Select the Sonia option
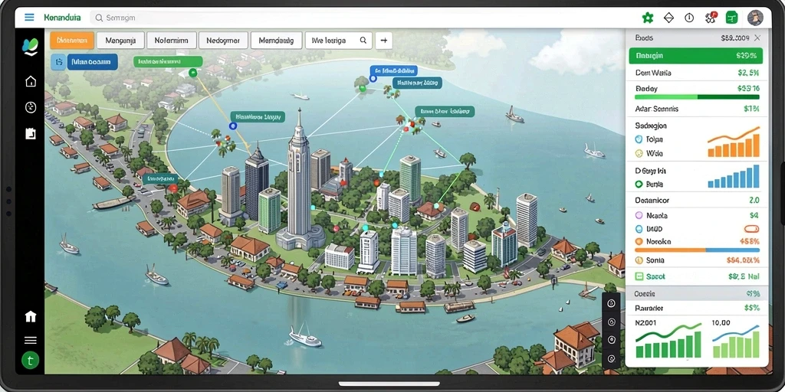Image resolution: width=785 pixels, height=392 pixels. pyautogui.click(x=639, y=260)
